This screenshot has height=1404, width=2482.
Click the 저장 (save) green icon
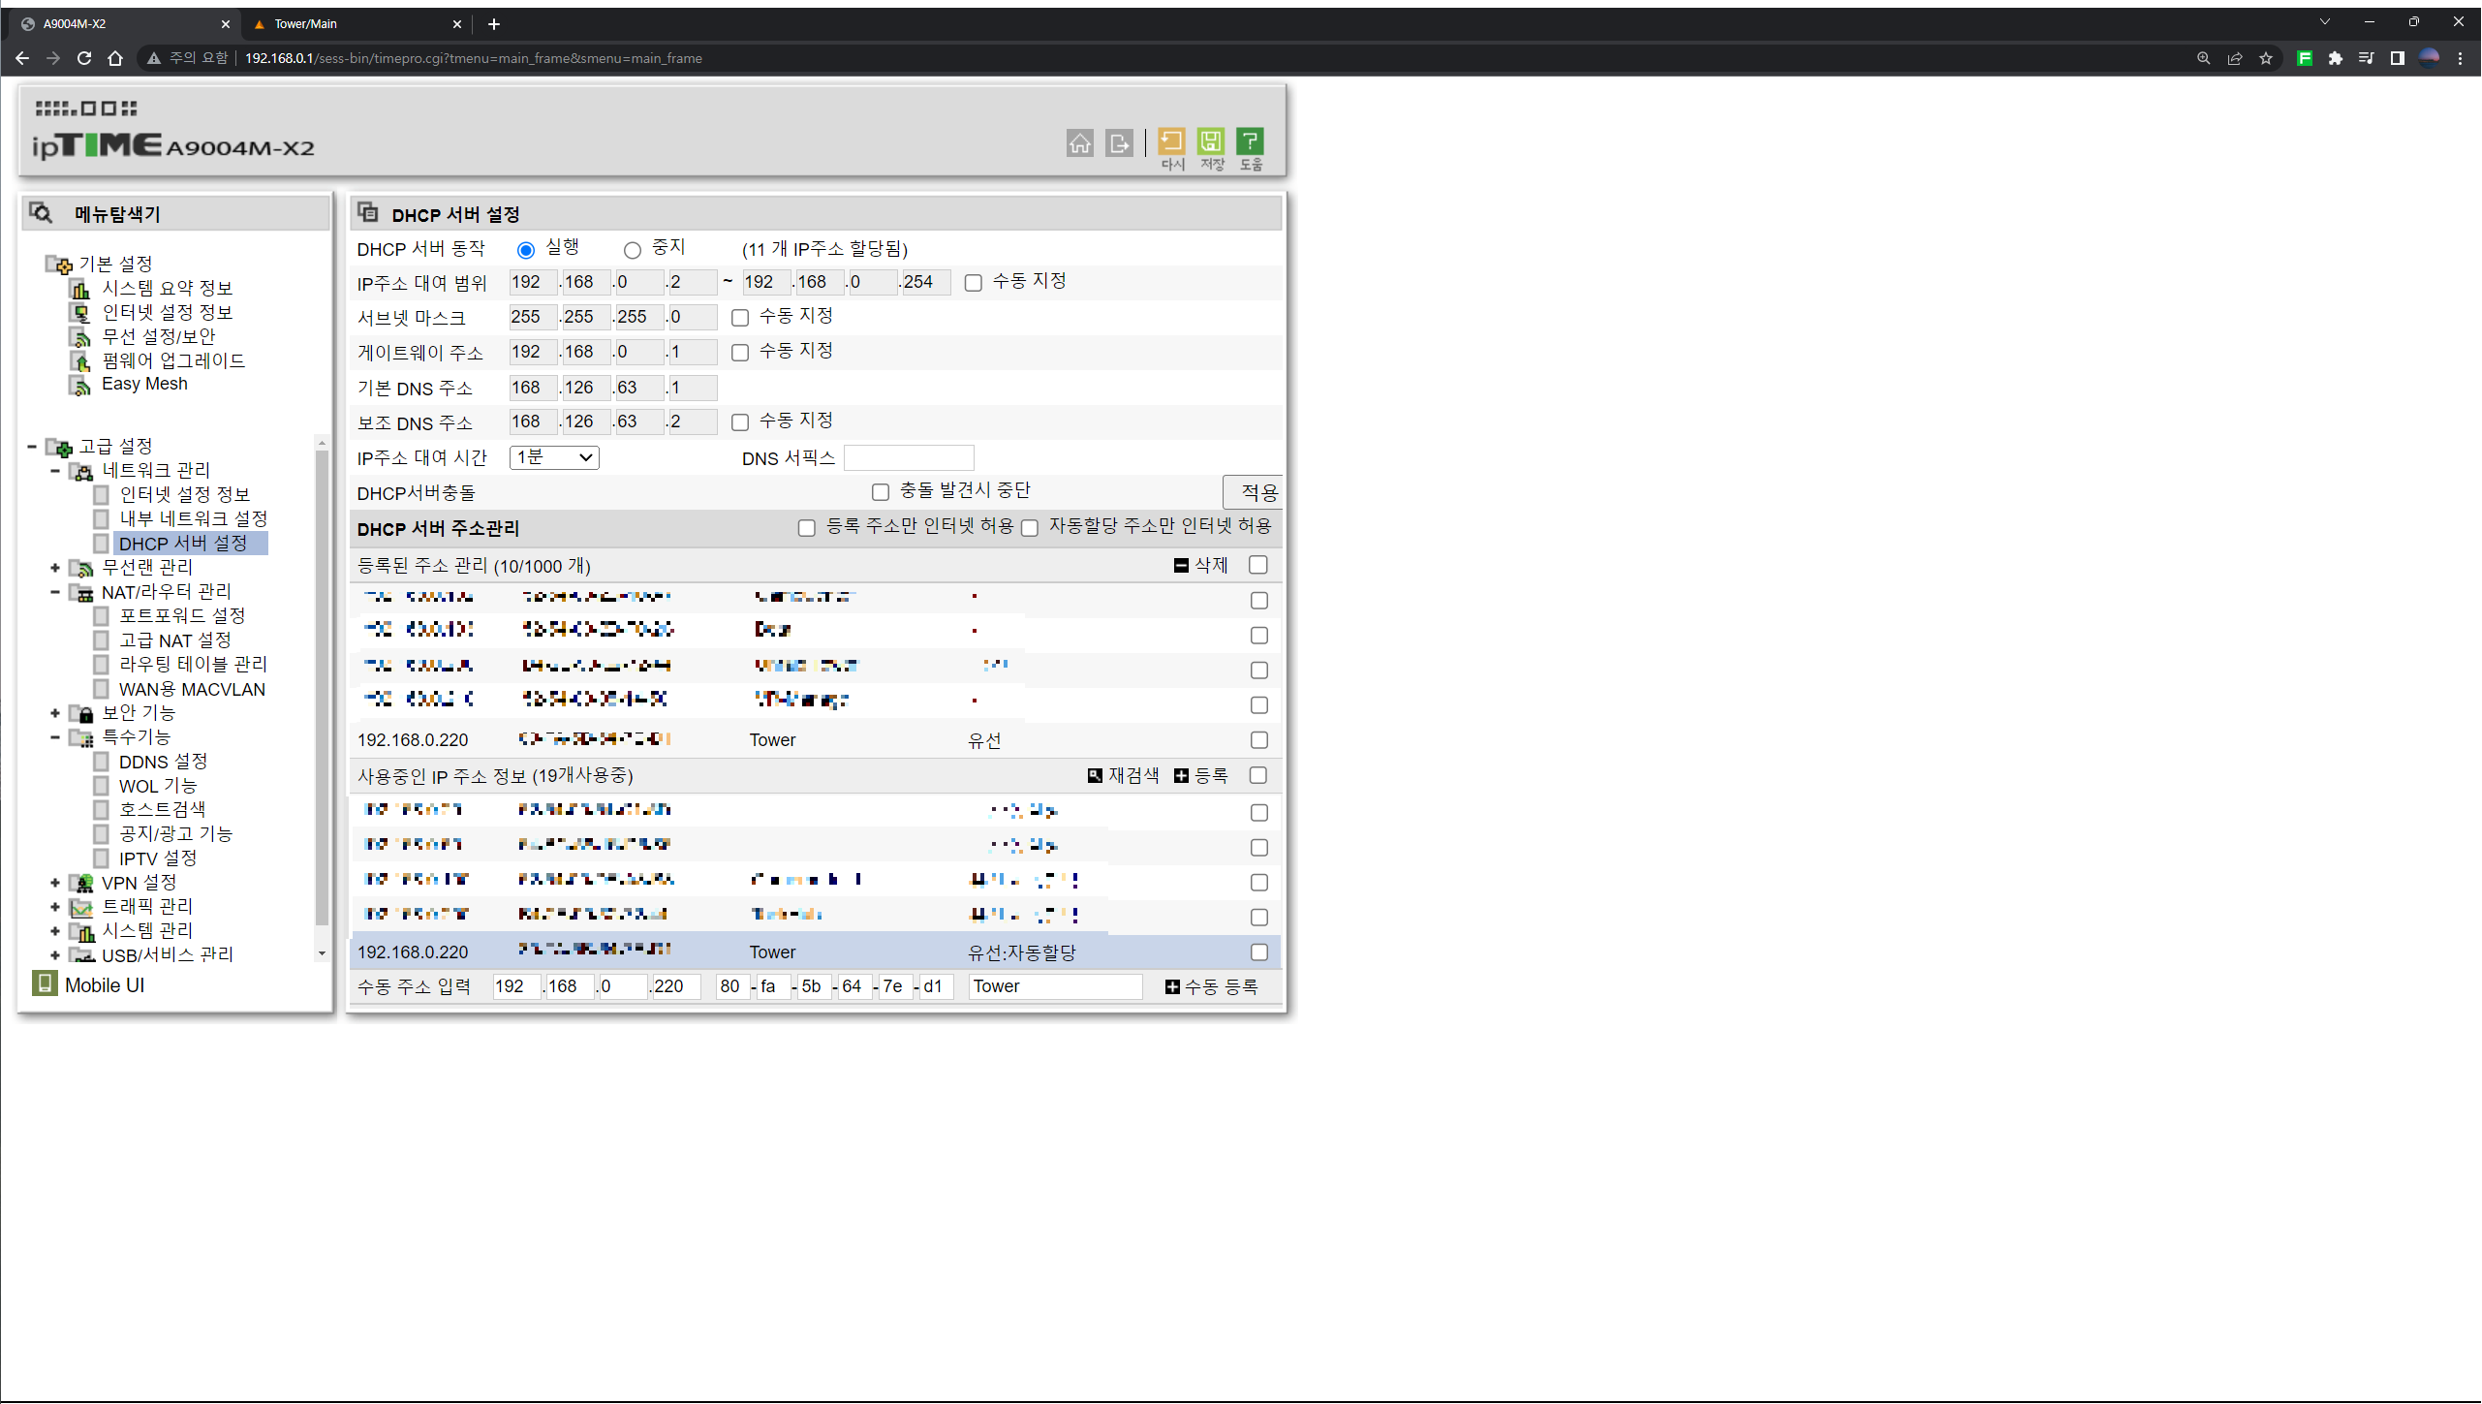(x=1210, y=141)
